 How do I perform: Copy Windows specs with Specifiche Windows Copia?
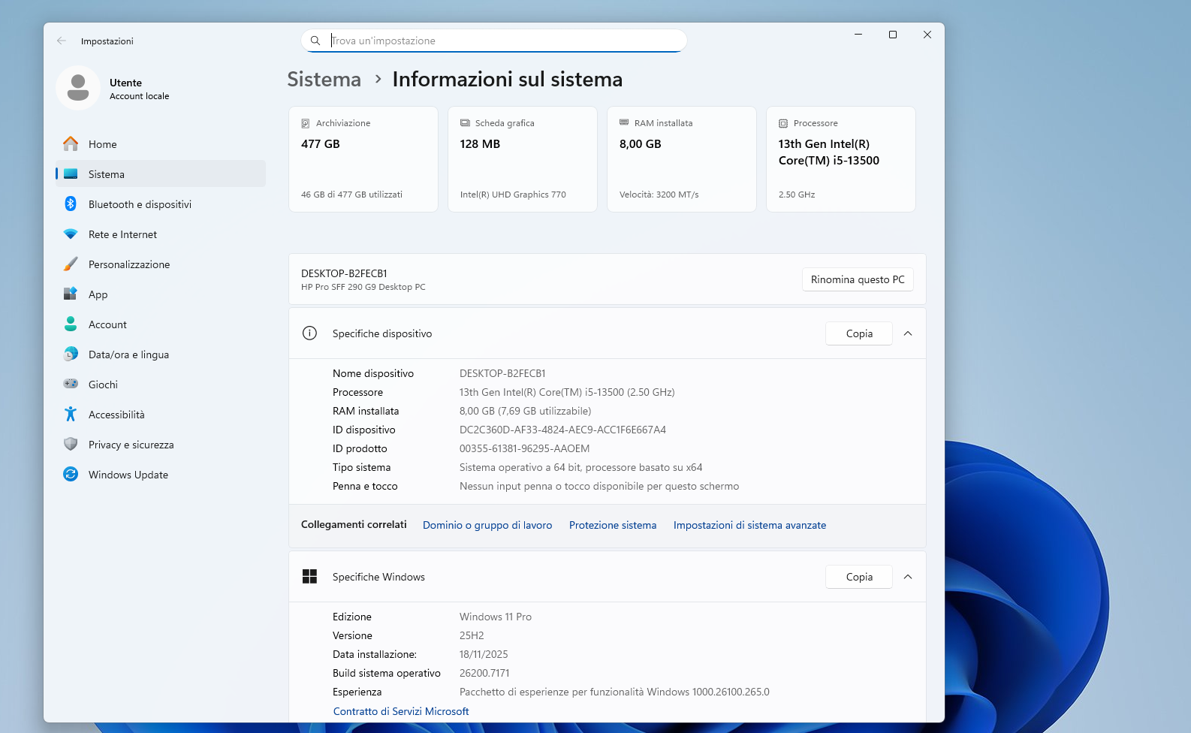point(859,577)
